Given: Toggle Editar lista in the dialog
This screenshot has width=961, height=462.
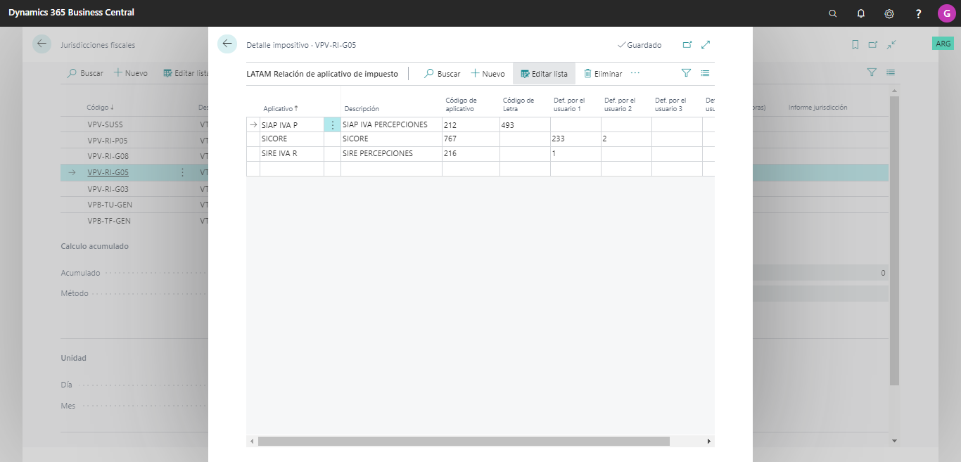Looking at the screenshot, I should point(544,73).
